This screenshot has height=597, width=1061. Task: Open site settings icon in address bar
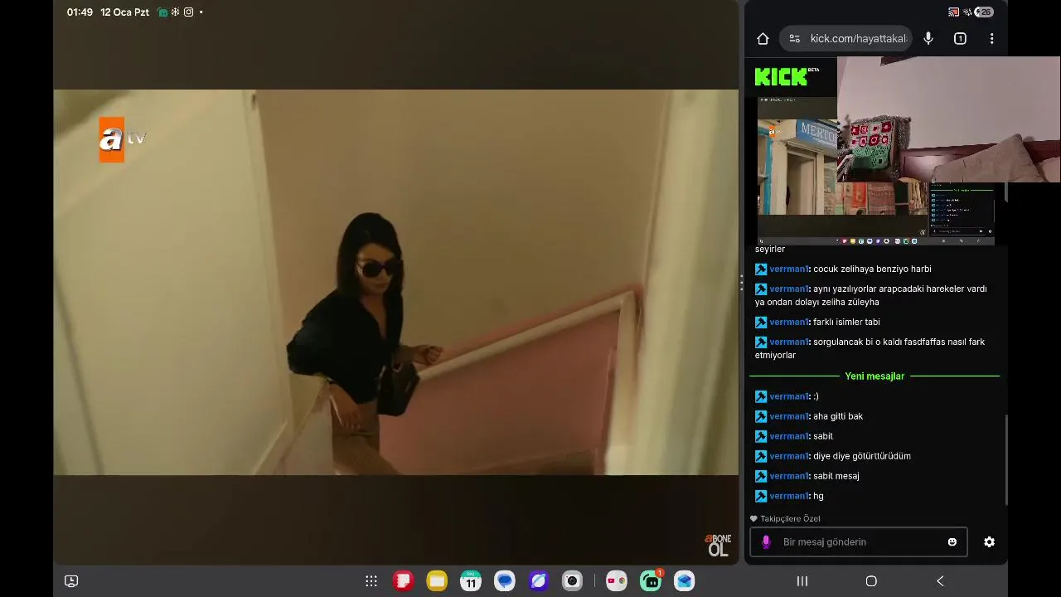click(x=794, y=39)
